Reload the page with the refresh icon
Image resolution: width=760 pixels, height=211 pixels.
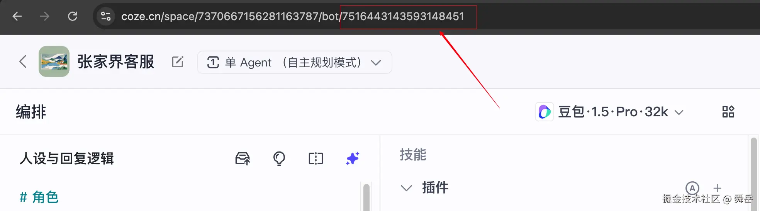[x=73, y=16]
